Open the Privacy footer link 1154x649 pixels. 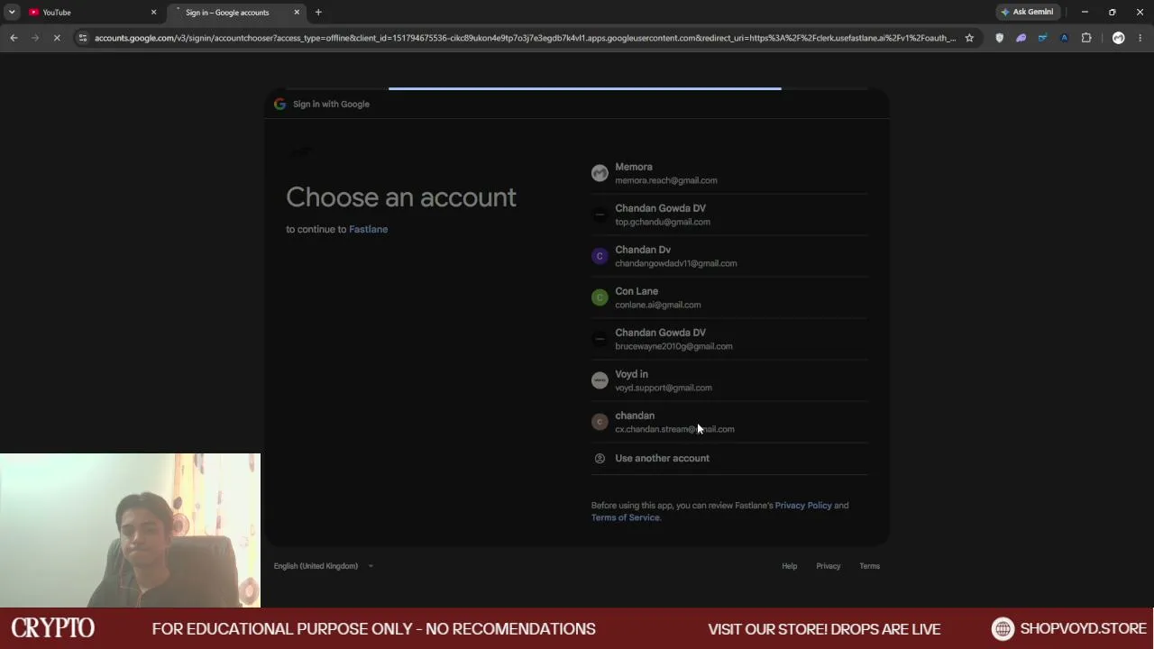(828, 566)
